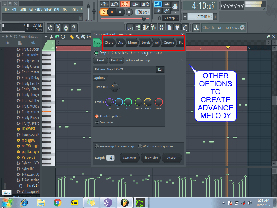This screenshot has height=208, width=277.
Task: Open the TOOLS menu
Action: coord(74,10)
